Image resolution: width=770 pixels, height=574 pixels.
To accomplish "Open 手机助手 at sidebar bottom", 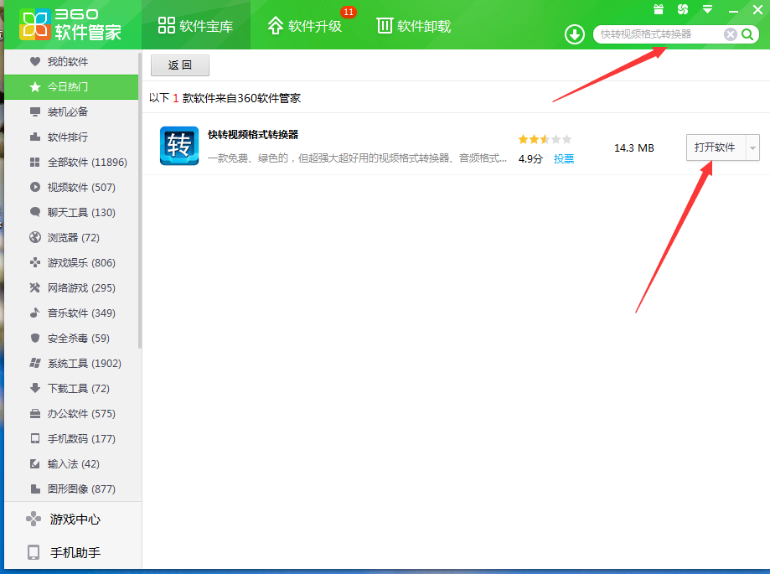I will tap(73, 552).
